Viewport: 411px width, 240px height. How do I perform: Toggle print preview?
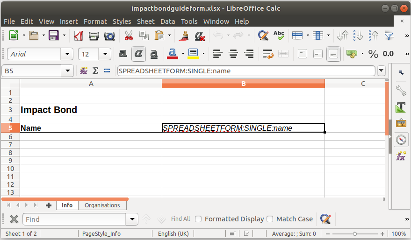(x=109, y=35)
